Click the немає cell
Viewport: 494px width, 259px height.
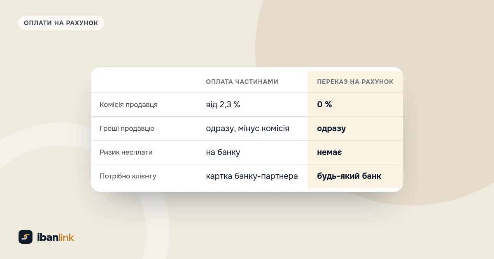click(329, 152)
